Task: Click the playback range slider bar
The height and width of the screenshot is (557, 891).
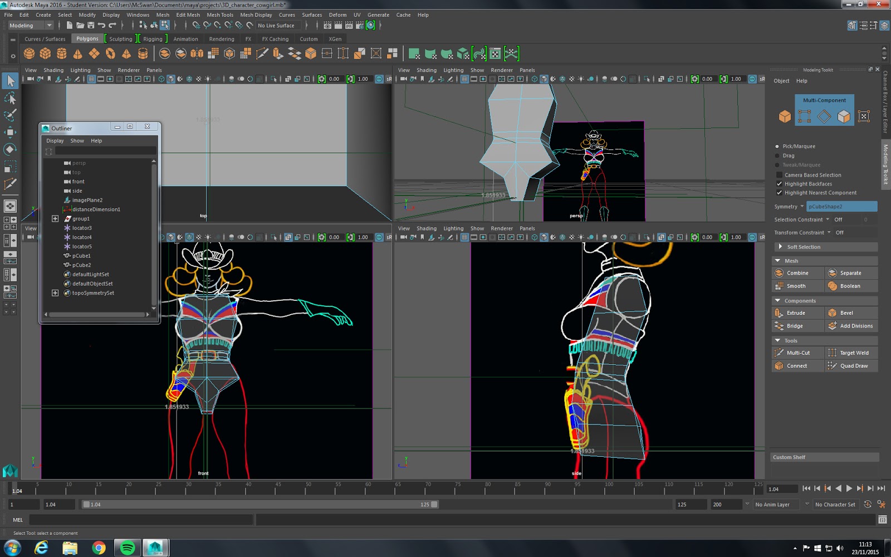Action: [x=260, y=505]
